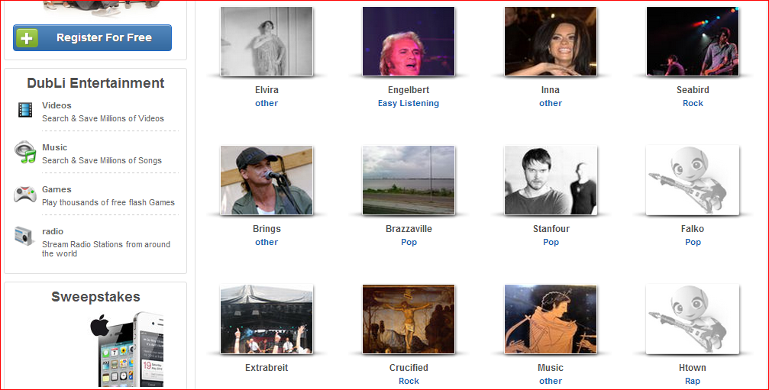Select the Engelbert artist photo
The width and height of the screenshot is (769, 390).
click(x=409, y=42)
